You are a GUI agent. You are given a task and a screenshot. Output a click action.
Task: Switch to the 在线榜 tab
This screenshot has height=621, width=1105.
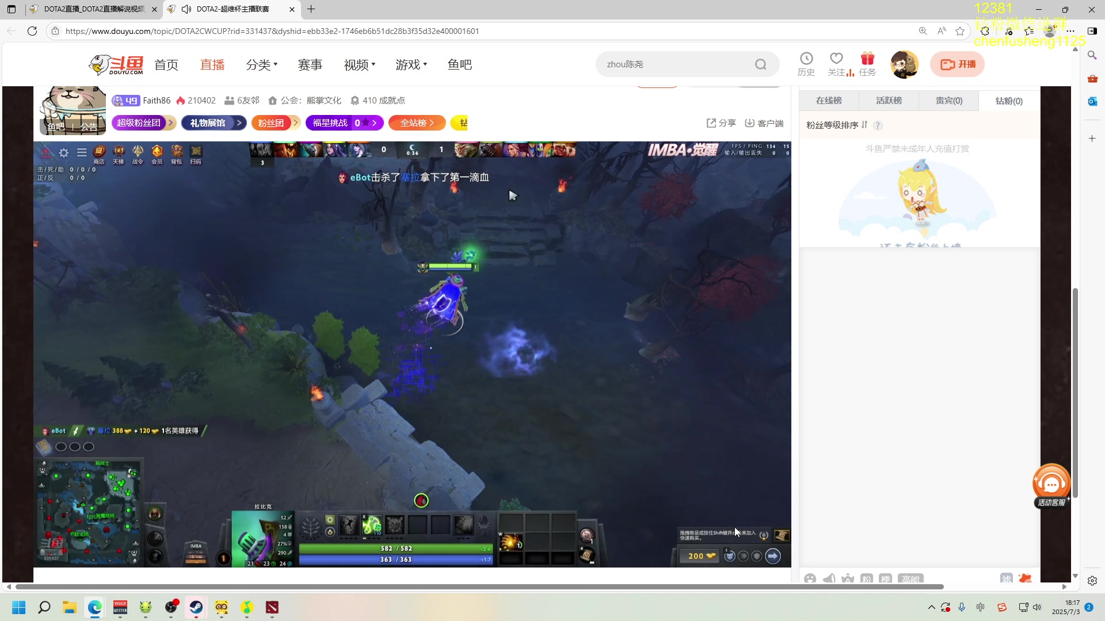point(829,101)
